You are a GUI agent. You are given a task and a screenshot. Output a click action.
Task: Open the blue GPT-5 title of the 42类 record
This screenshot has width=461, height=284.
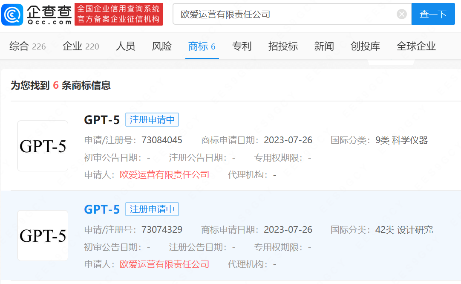[x=102, y=209]
